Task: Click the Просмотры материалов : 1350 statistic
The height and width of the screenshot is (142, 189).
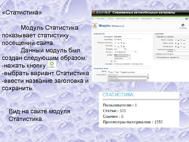Action: pos(133,122)
